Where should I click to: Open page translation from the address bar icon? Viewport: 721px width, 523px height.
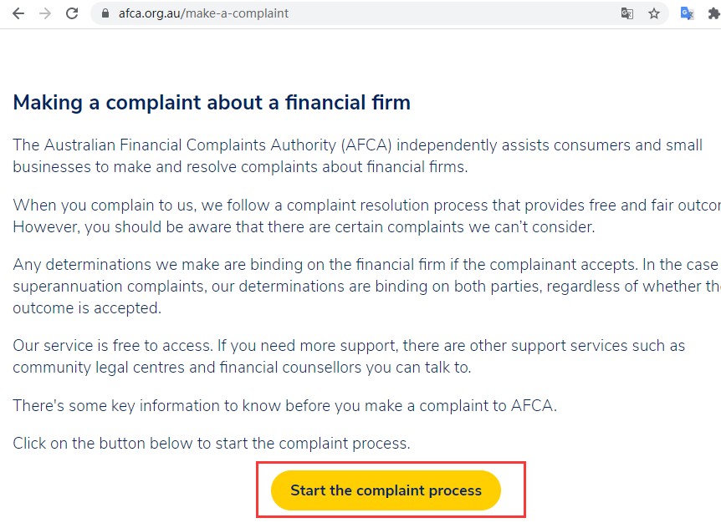tap(627, 13)
